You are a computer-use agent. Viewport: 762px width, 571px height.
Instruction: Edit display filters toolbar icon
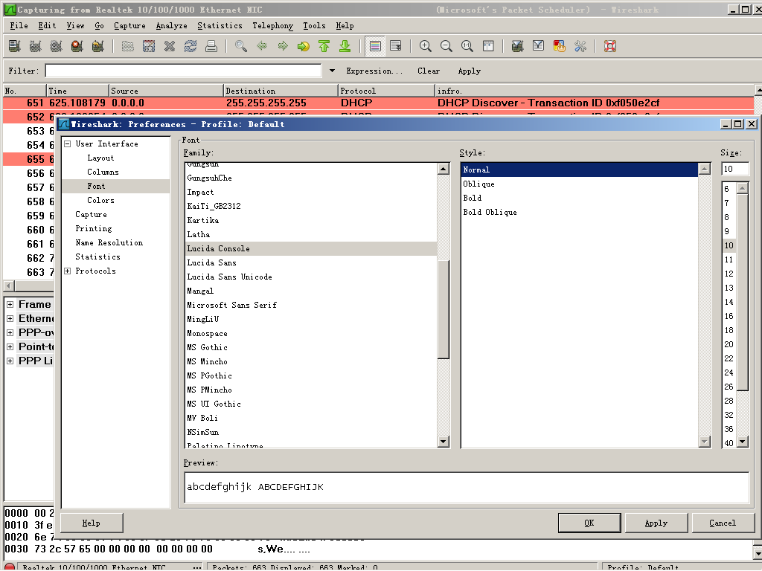click(539, 46)
